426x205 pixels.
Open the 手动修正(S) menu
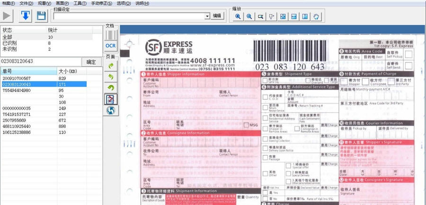coord(101,3)
